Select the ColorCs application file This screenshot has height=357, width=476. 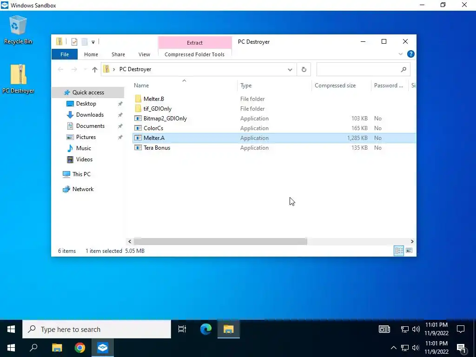153,128
